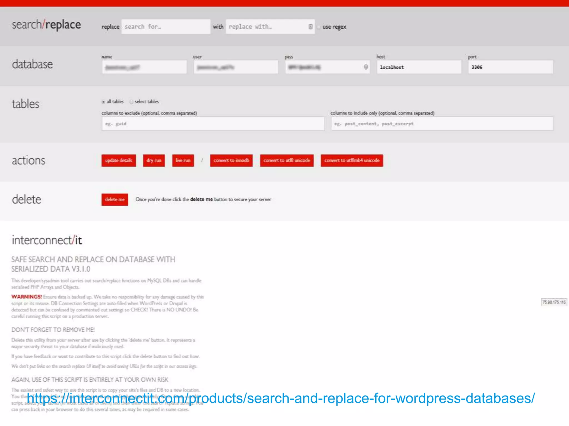Click the 'live run' button
Viewport: 569px width, 426px height.
pos(183,161)
